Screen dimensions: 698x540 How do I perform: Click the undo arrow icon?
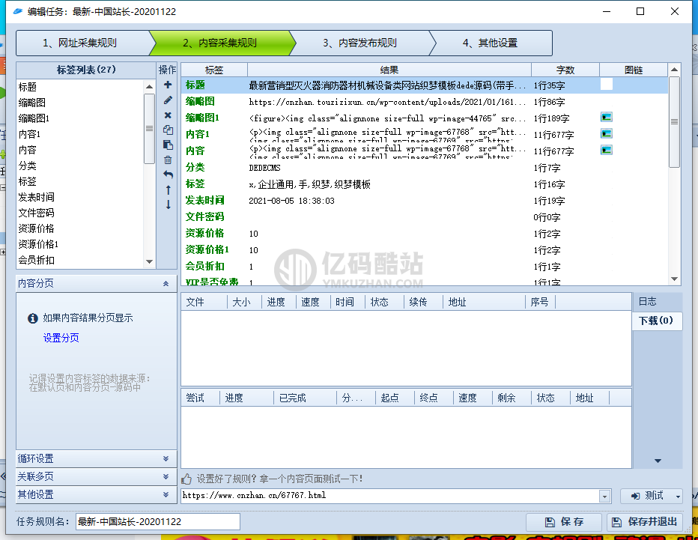pyautogui.click(x=168, y=175)
